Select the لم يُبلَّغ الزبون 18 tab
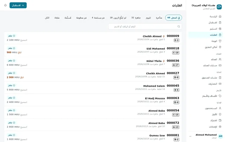Viewport: 225px width, 142px height. click(118, 18)
